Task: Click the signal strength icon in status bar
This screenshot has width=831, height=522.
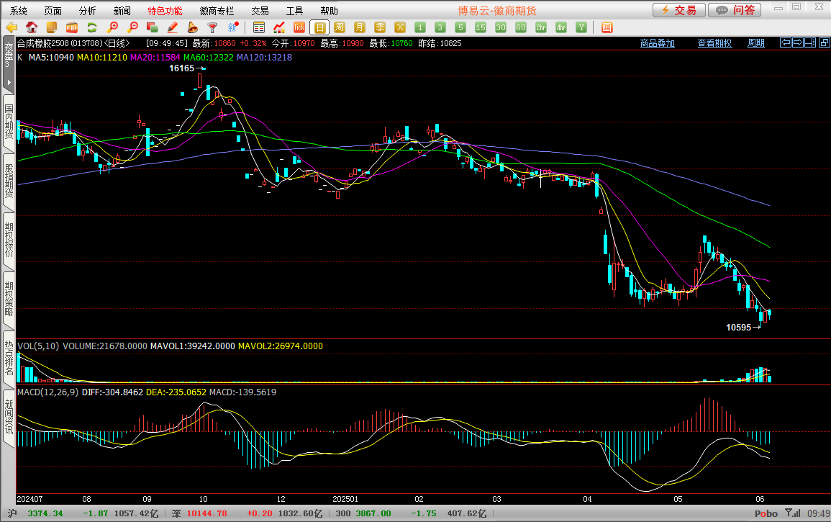Action: [x=793, y=513]
